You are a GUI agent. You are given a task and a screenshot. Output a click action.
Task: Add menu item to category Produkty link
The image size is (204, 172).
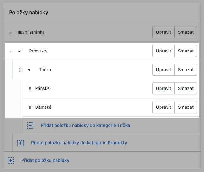[x=79, y=143]
